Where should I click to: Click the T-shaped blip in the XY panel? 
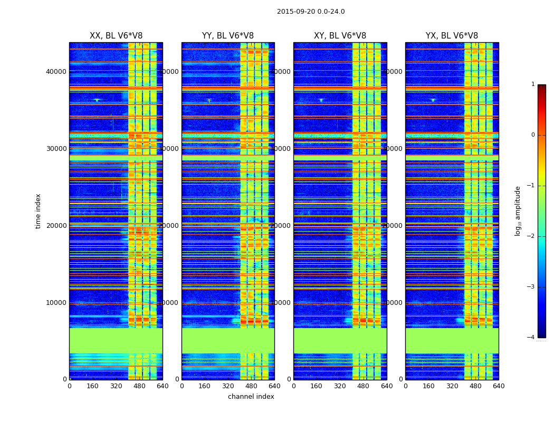pos(321,100)
